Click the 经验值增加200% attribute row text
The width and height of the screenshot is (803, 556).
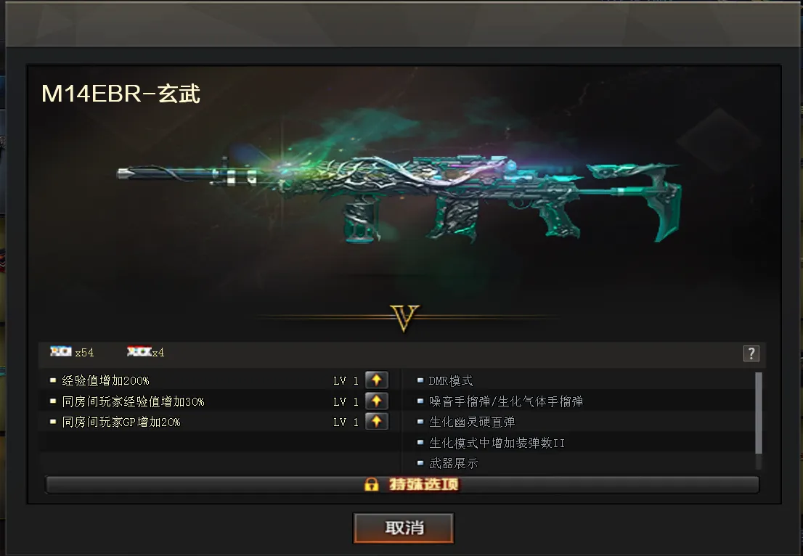tap(105, 380)
